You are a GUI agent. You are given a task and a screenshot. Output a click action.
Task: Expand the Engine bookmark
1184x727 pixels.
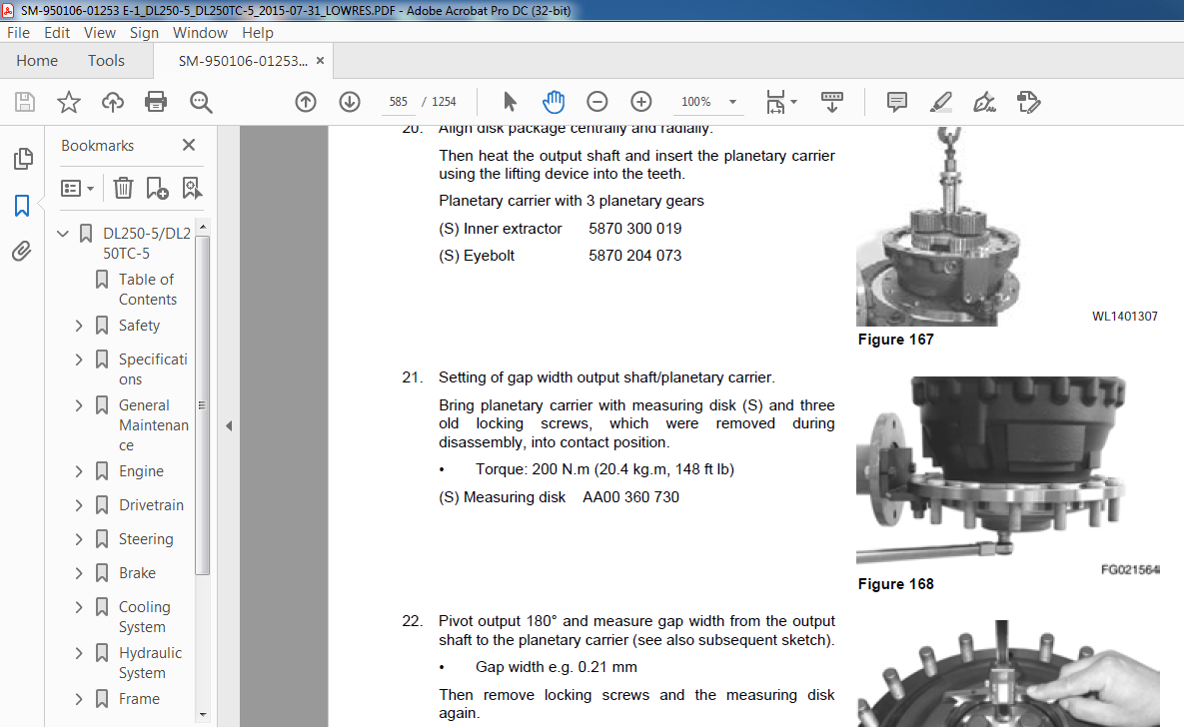coord(79,471)
